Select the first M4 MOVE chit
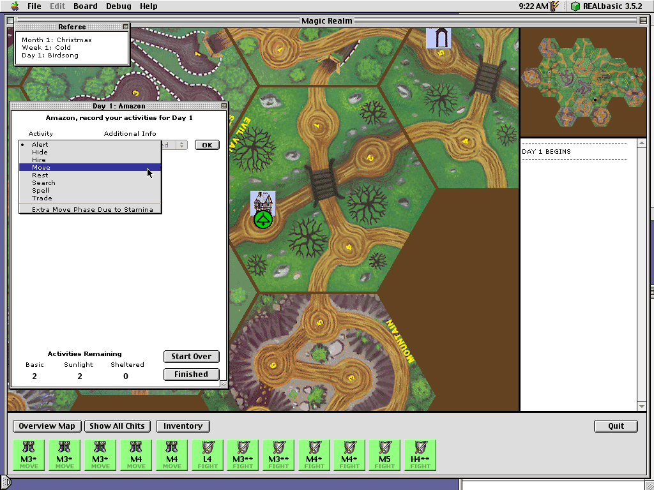Screen dimensions: 654x490 136,455
